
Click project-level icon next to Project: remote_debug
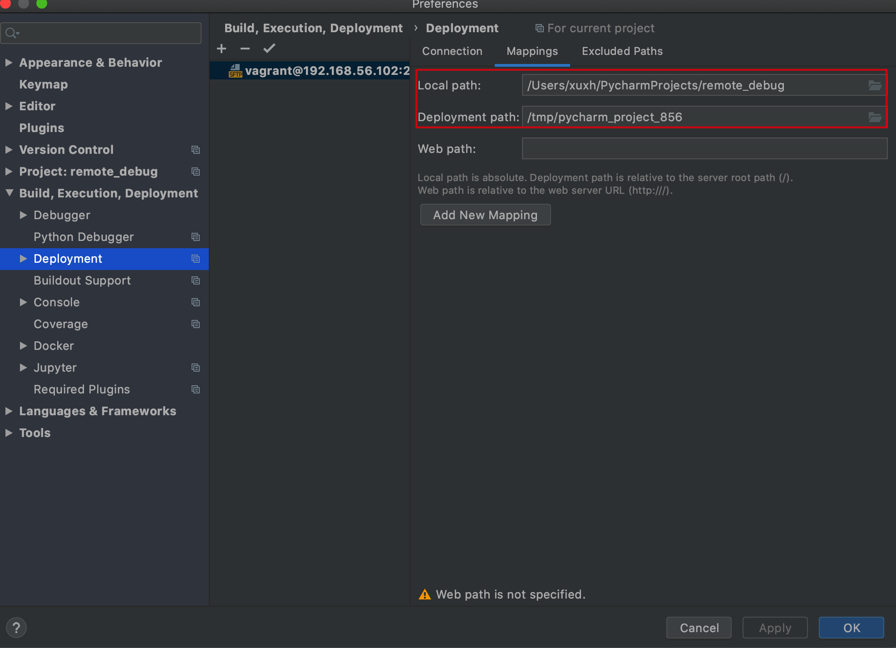pos(196,172)
